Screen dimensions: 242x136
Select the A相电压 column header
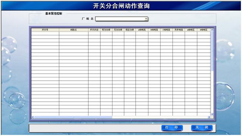tap(191, 30)
